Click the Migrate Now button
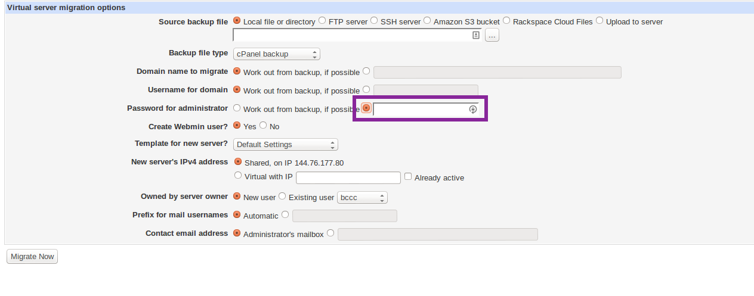The width and height of the screenshot is (754, 296). (x=32, y=257)
